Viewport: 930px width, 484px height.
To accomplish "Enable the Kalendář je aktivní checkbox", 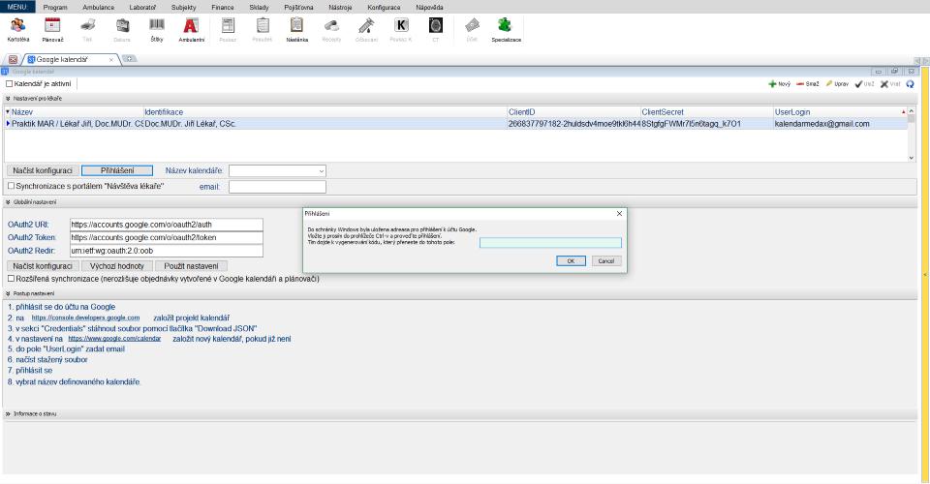I will click(x=9, y=84).
